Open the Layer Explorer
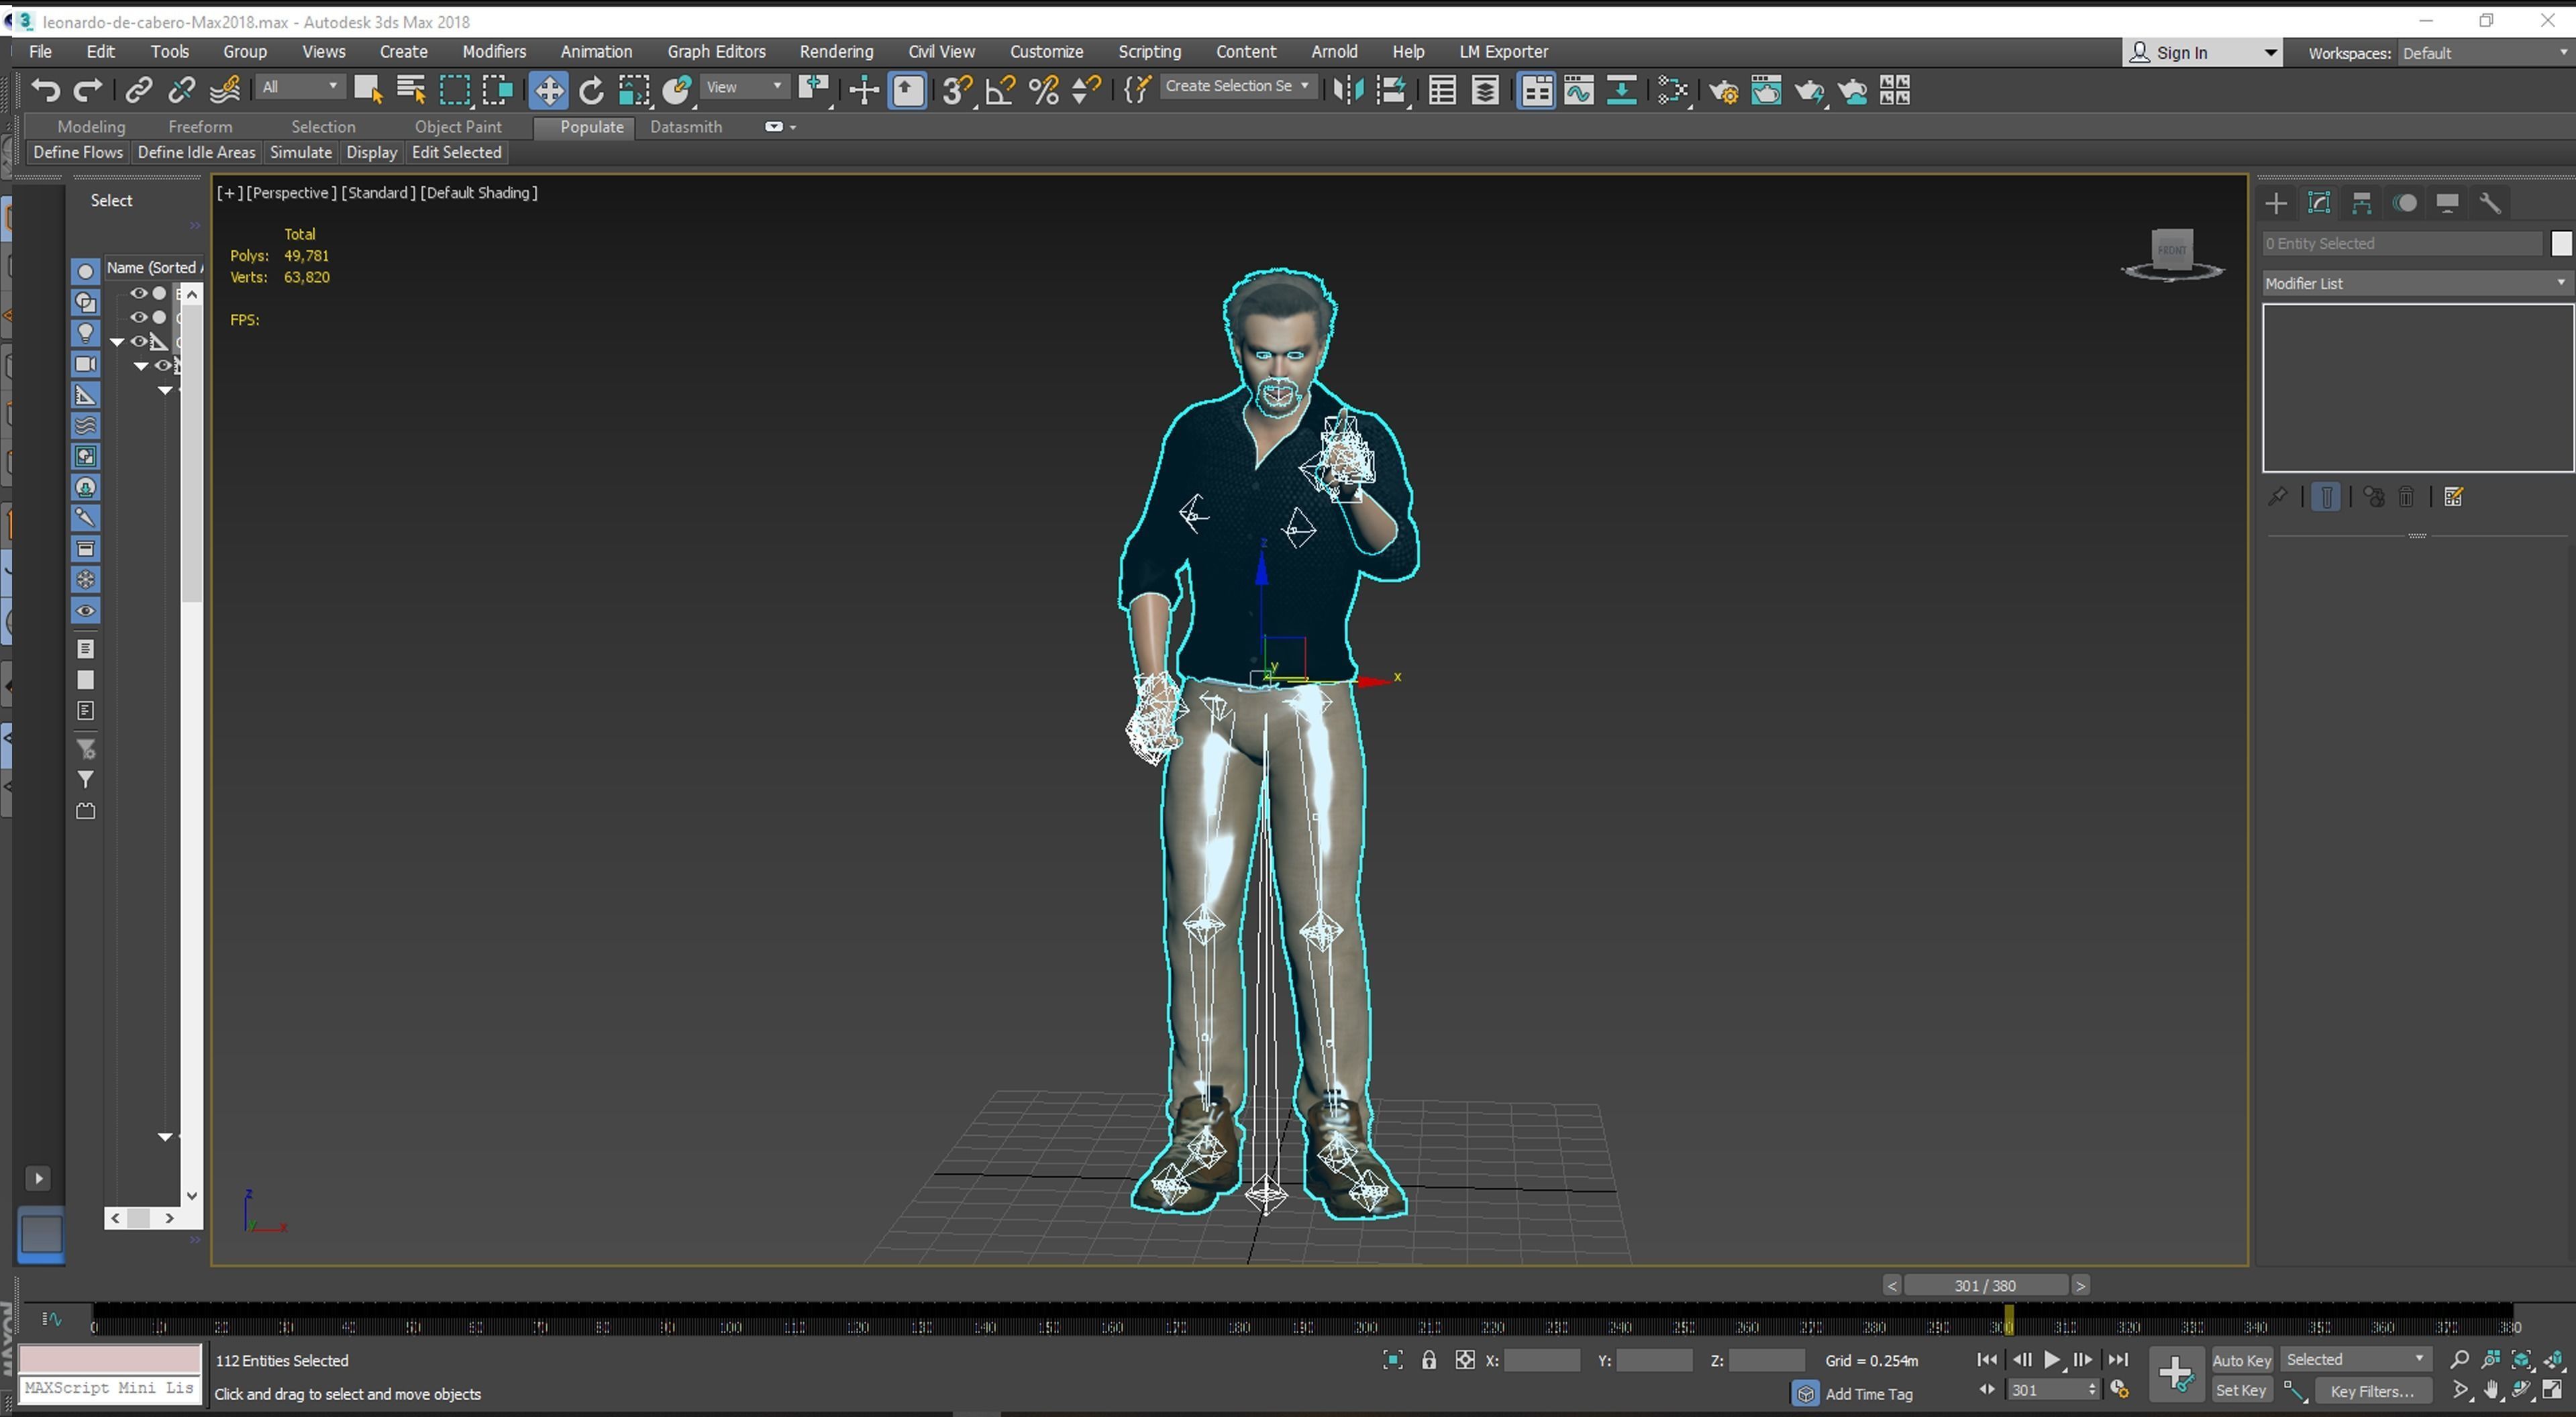The height and width of the screenshot is (1417, 2576). tap(1485, 91)
